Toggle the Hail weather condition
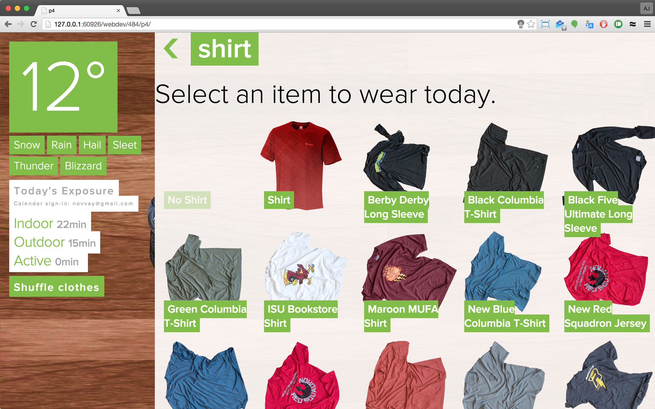655x409 pixels. 92,145
